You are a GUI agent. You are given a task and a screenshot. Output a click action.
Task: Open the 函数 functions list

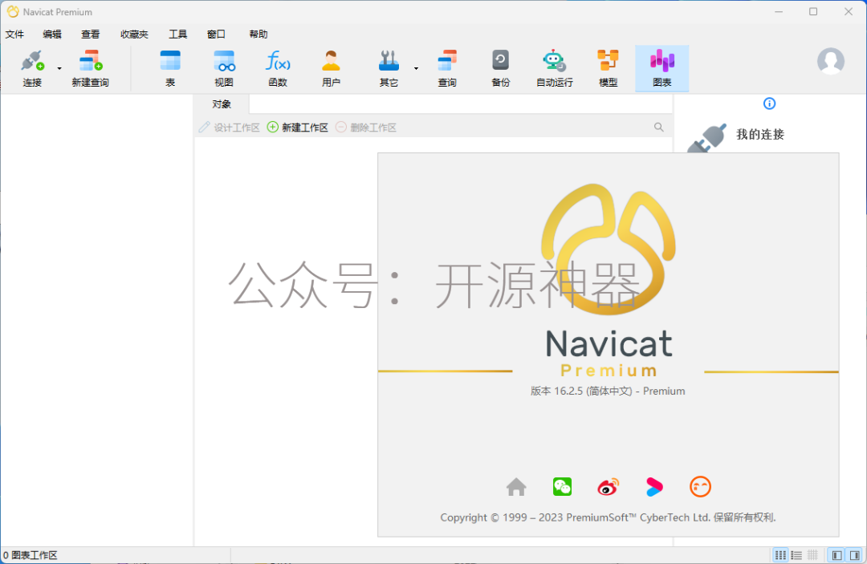(278, 68)
